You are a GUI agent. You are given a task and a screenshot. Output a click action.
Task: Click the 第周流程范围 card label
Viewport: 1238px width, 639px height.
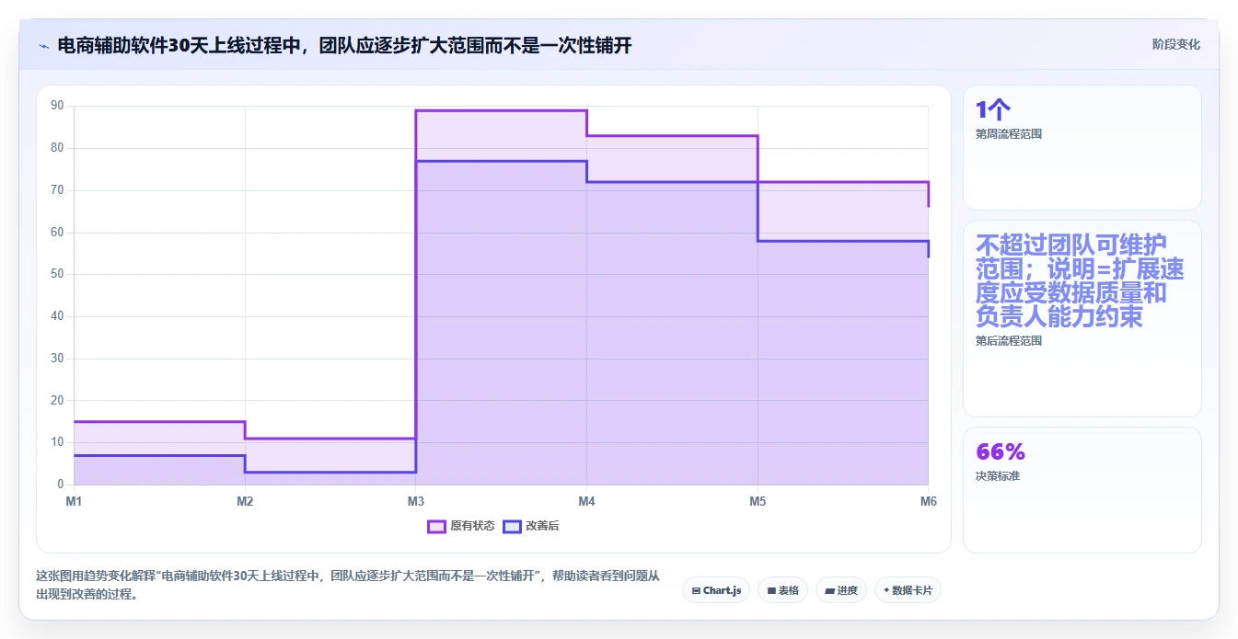pyautogui.click(x=1009, y=133)
